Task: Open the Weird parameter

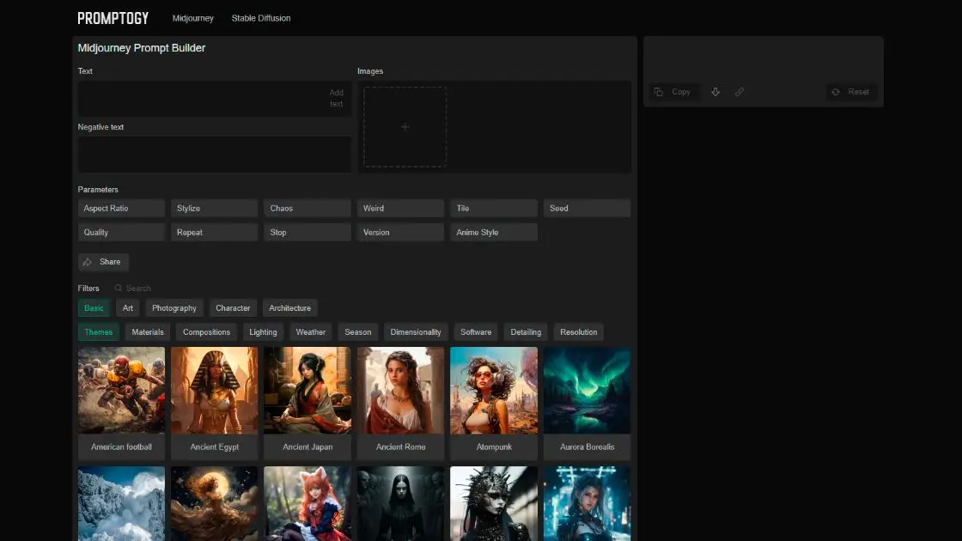Action: click(400, 209)
